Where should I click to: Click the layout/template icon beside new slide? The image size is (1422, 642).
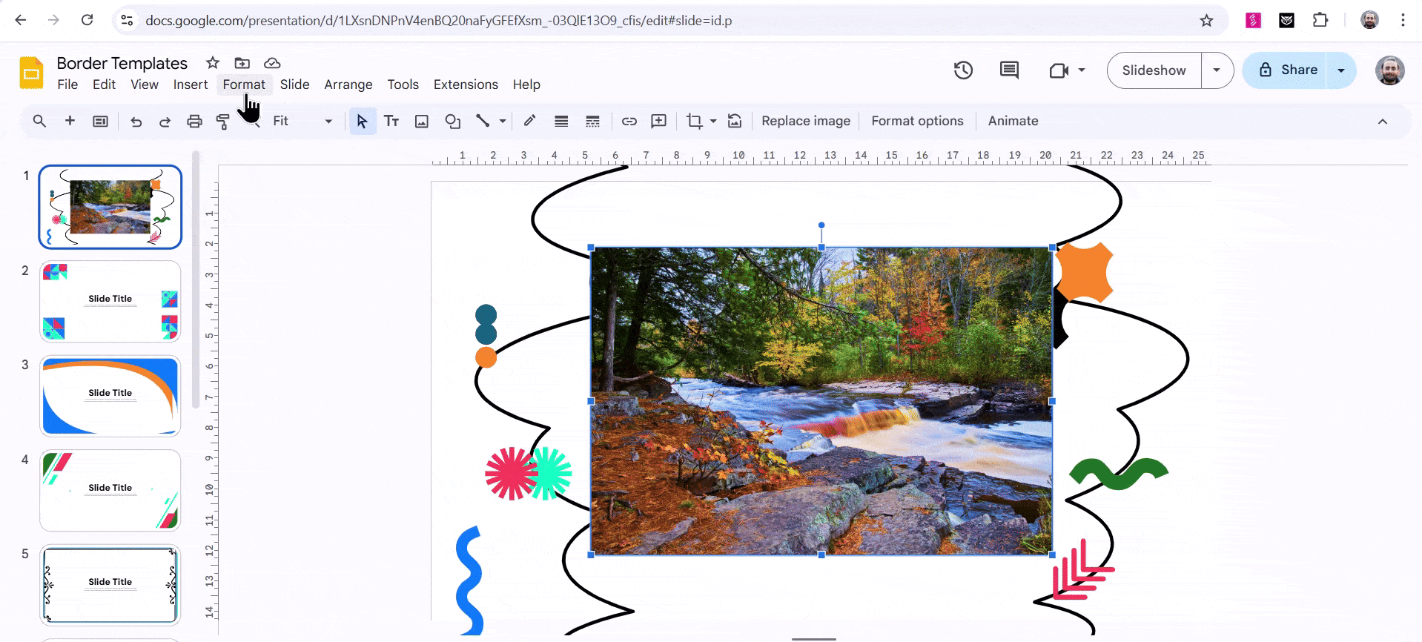tap(100, 122)
